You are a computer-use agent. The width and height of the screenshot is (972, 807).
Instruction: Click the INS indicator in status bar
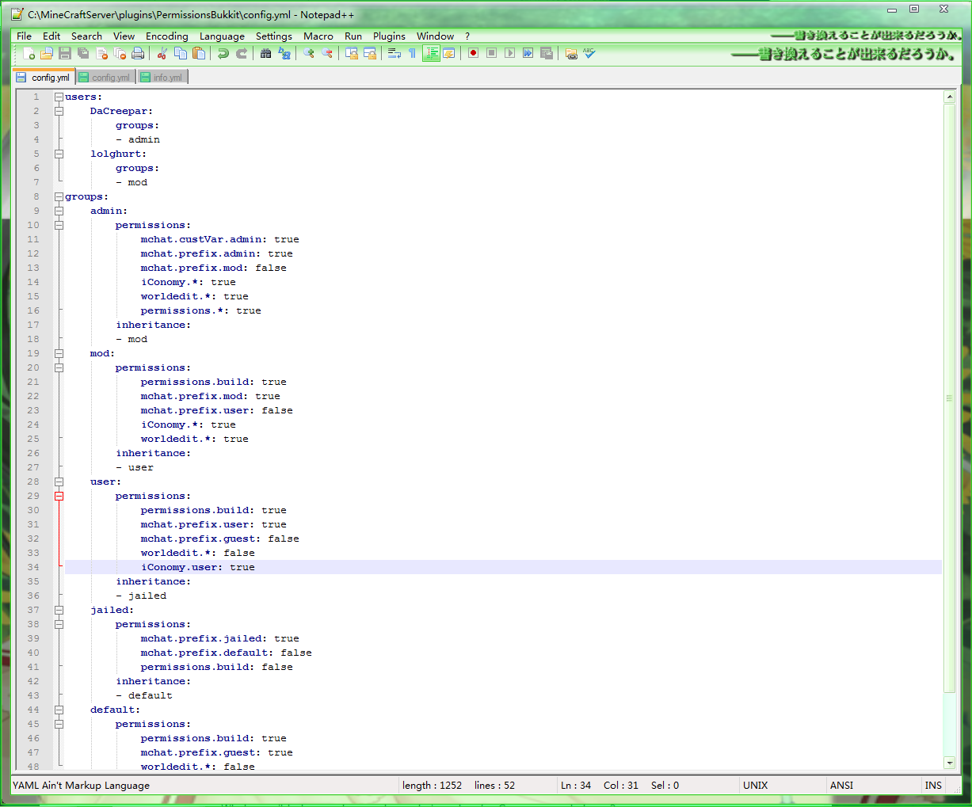pyautogui.click(x=932, y=785)
